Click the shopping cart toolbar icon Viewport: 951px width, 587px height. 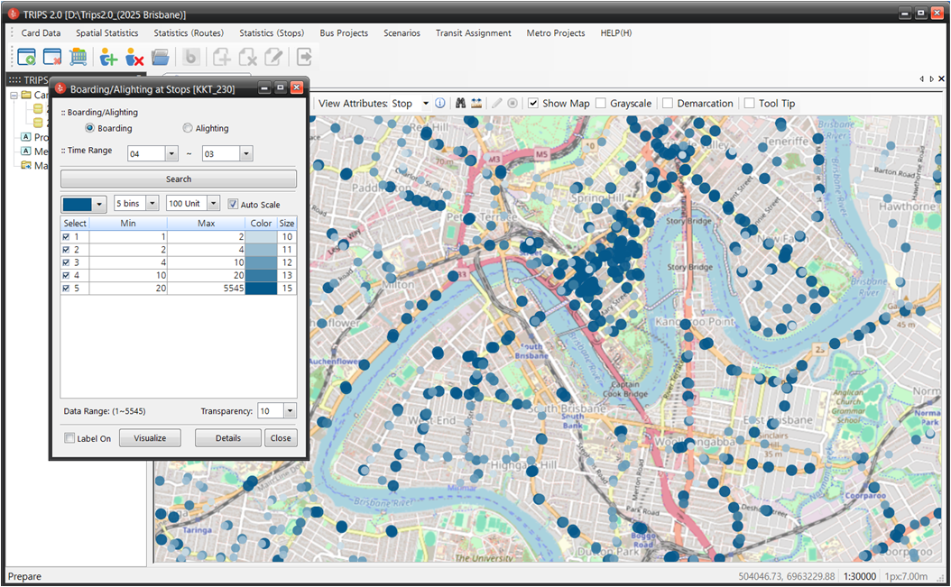pos(78,57)
